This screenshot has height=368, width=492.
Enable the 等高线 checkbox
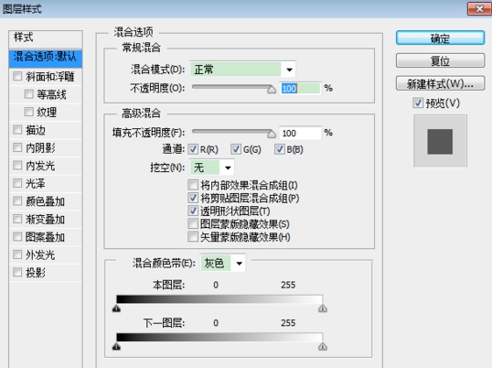29,94
